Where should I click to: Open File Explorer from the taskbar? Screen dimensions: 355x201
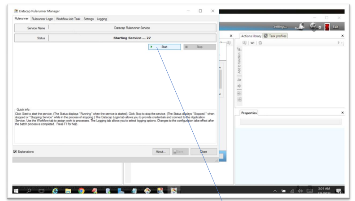[68, 191]
